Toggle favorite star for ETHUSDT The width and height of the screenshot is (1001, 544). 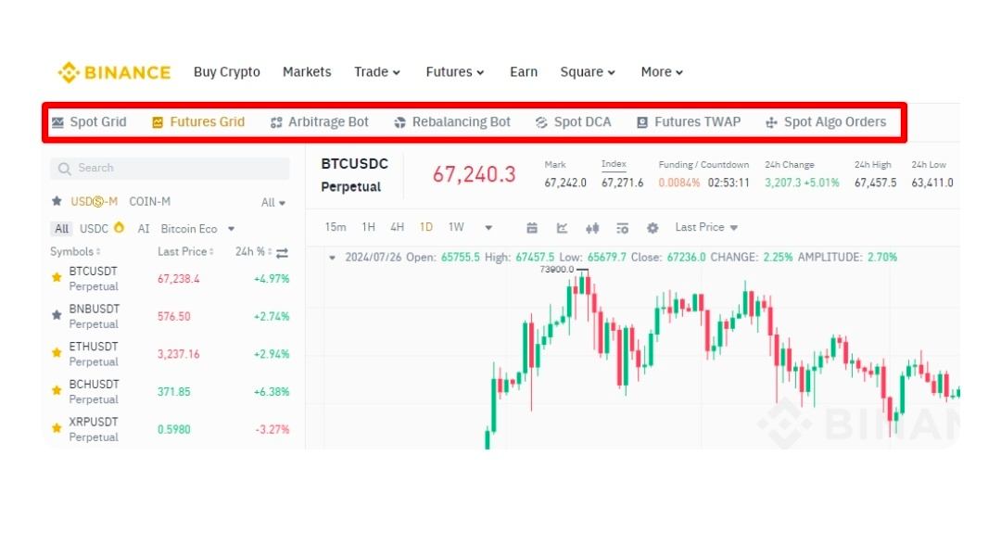pyautogui.click(x=57, y=353)
